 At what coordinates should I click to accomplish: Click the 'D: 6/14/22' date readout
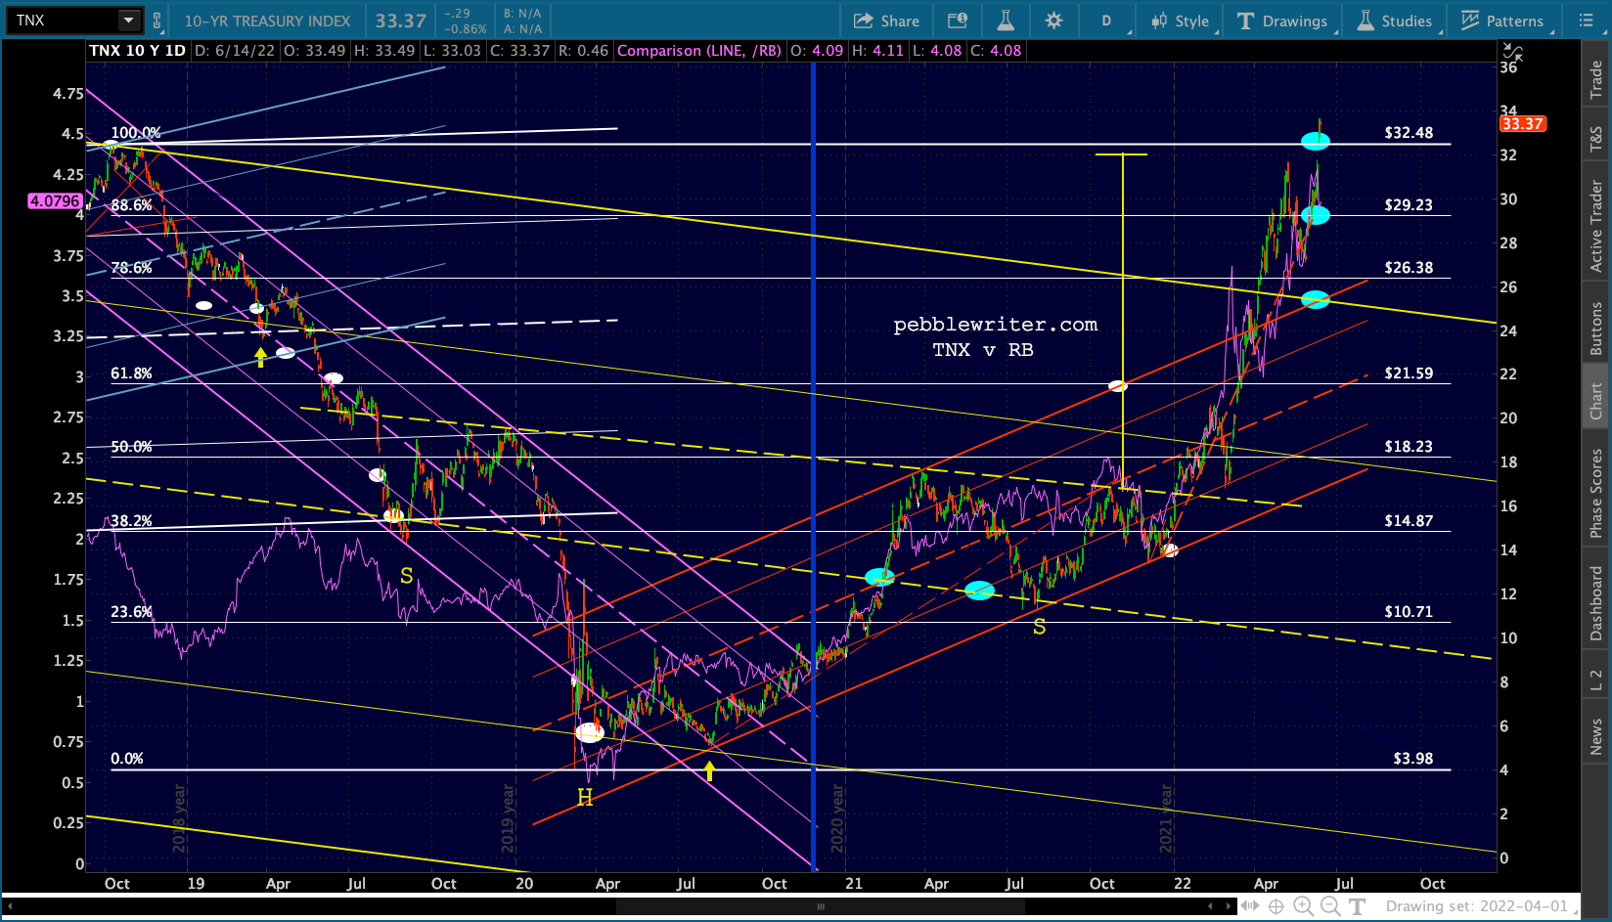pos(234,51)
